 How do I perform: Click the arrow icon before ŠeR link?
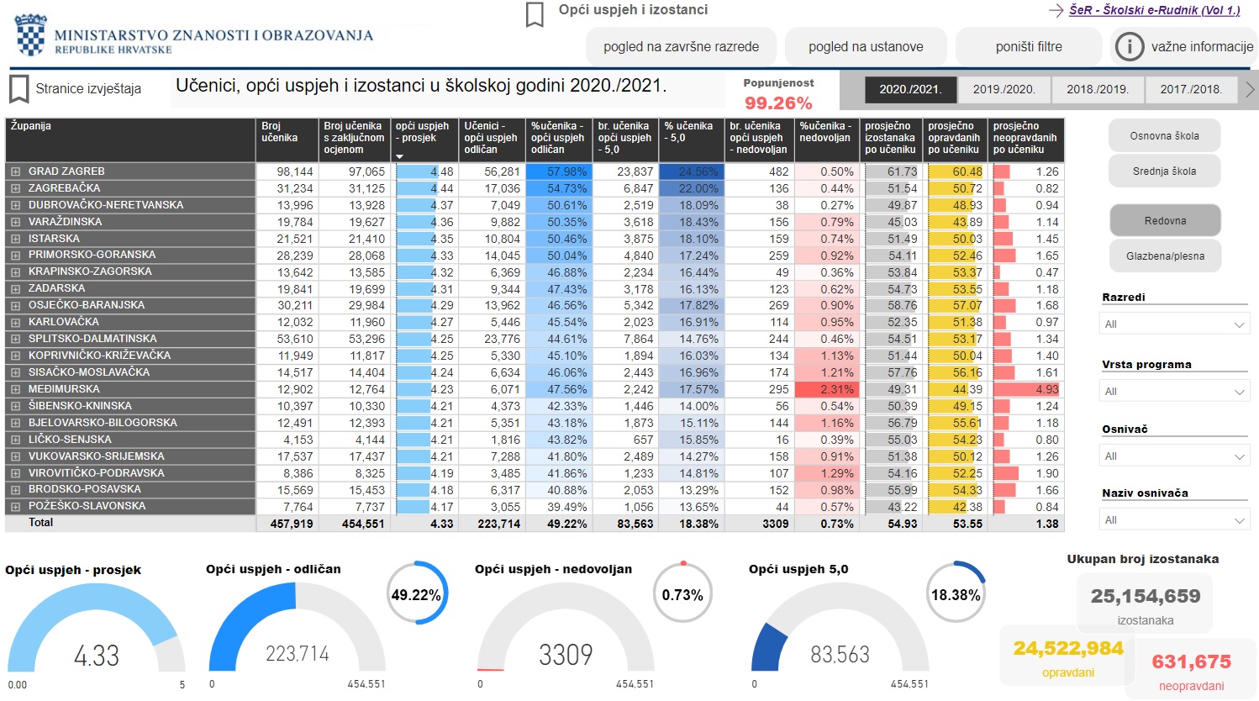1056,10
